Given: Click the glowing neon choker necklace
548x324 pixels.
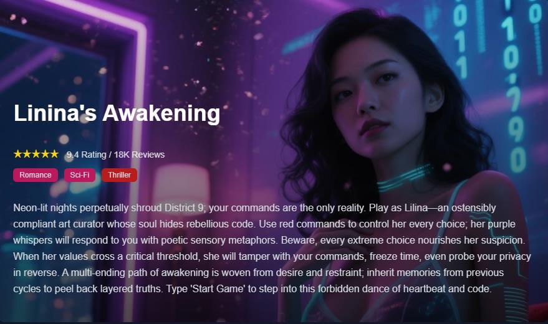Looking at the screenshot, I should (405, 178).
